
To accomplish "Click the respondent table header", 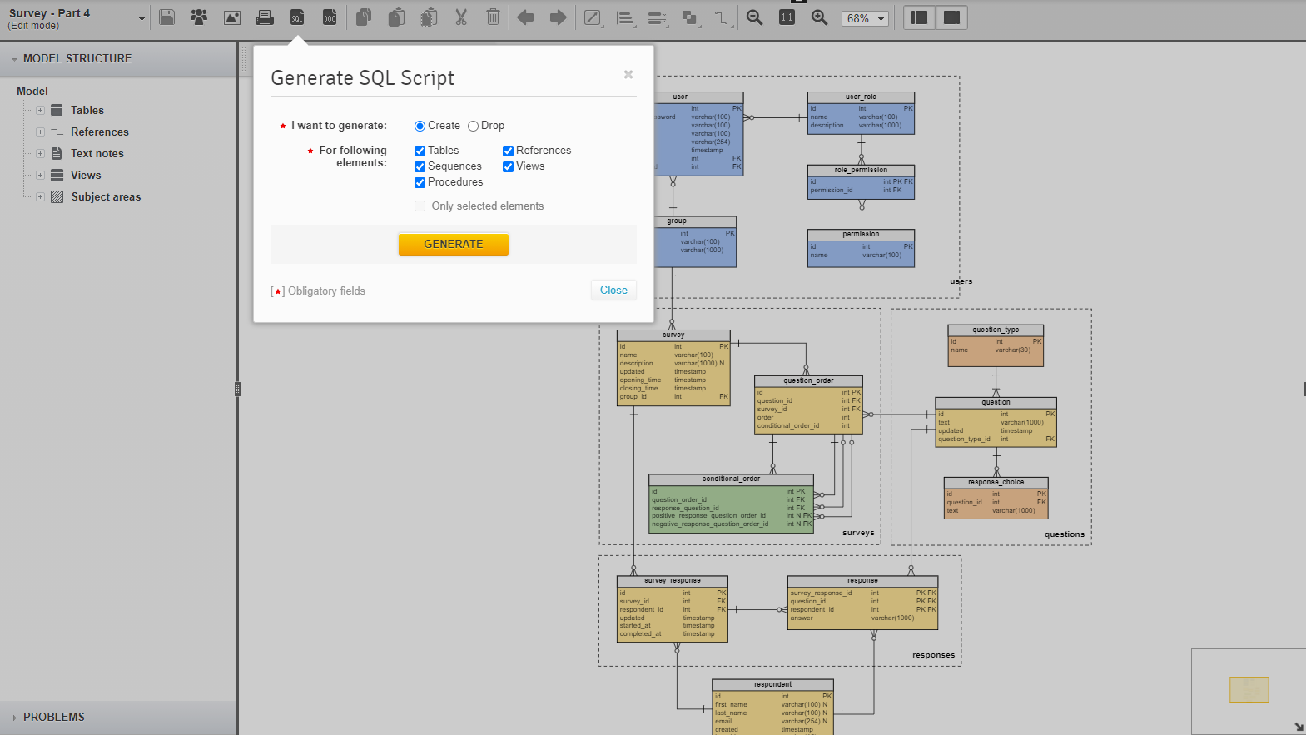I will (773, 684).
